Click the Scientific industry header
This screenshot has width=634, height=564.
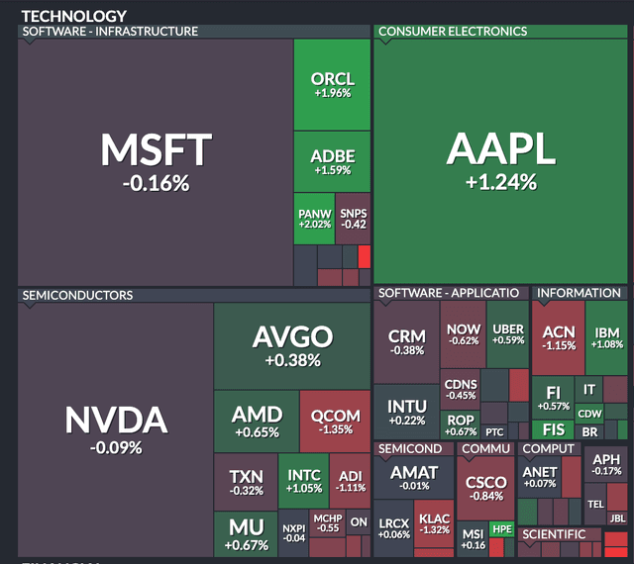point(561,534)
